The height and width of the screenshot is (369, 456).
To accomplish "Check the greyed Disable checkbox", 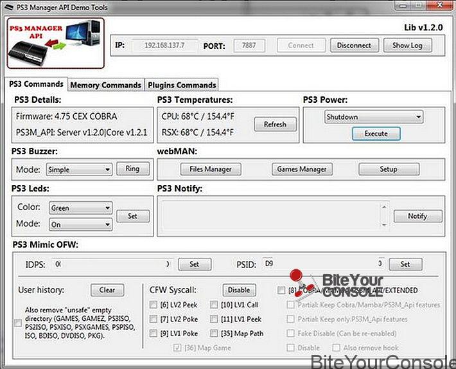I will click(290, 348).
